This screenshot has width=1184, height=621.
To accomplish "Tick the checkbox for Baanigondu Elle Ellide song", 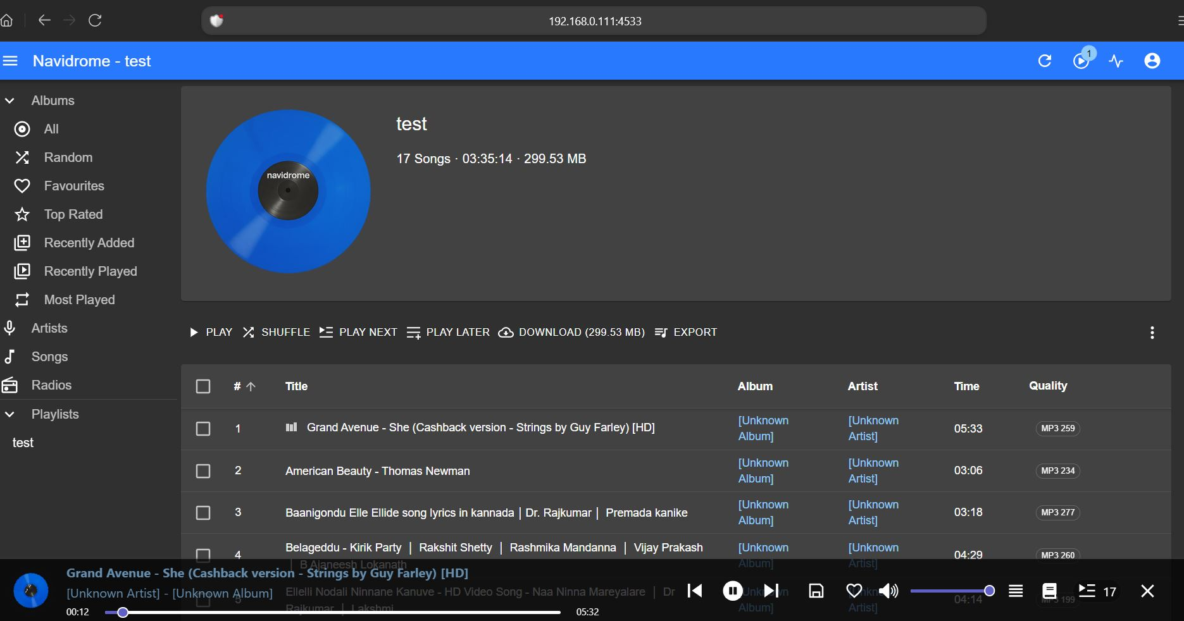I will click(x=203, y=513).
